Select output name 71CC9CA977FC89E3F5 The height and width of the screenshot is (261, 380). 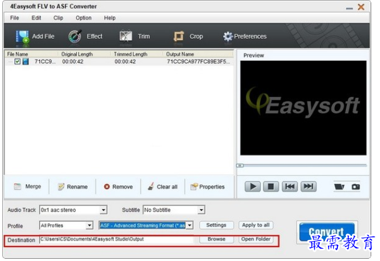click(198, 61)
